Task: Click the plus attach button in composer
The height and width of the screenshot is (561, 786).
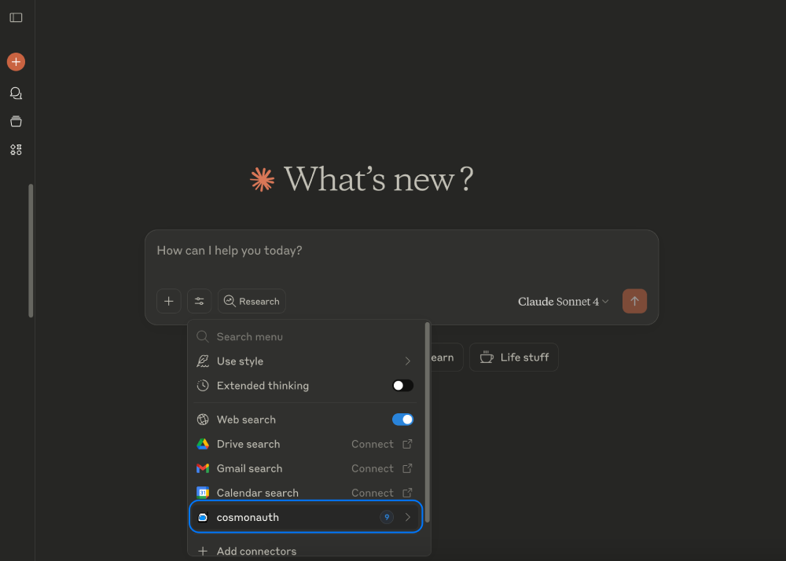Action: 169,301
